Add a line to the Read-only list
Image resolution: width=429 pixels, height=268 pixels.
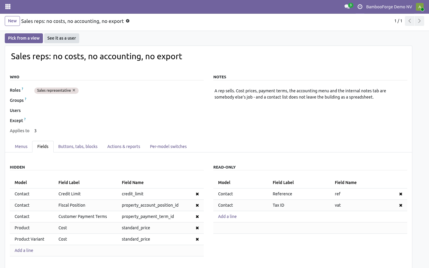point(227,216)
